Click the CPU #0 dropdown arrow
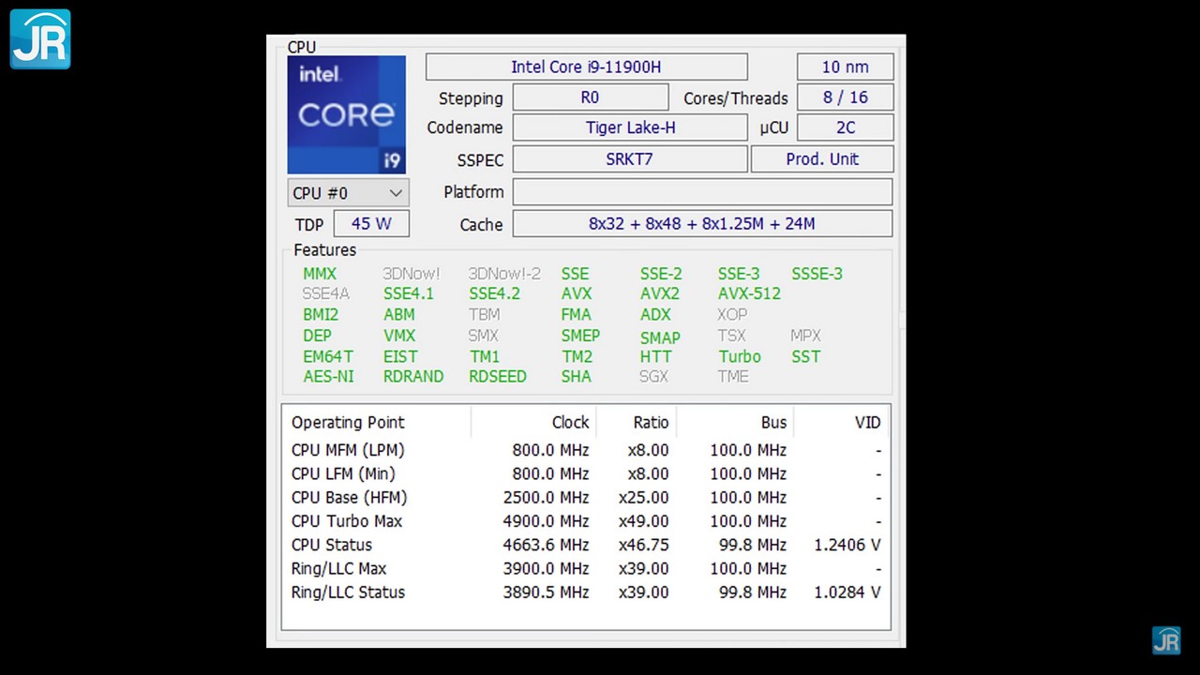The height and width of the screenshot is (675, 1200). pos(396,193)
